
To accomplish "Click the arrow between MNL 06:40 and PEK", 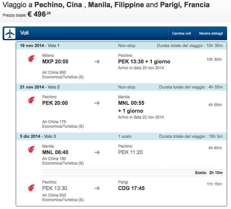I will pyautogui.click(x=97, y=152).
